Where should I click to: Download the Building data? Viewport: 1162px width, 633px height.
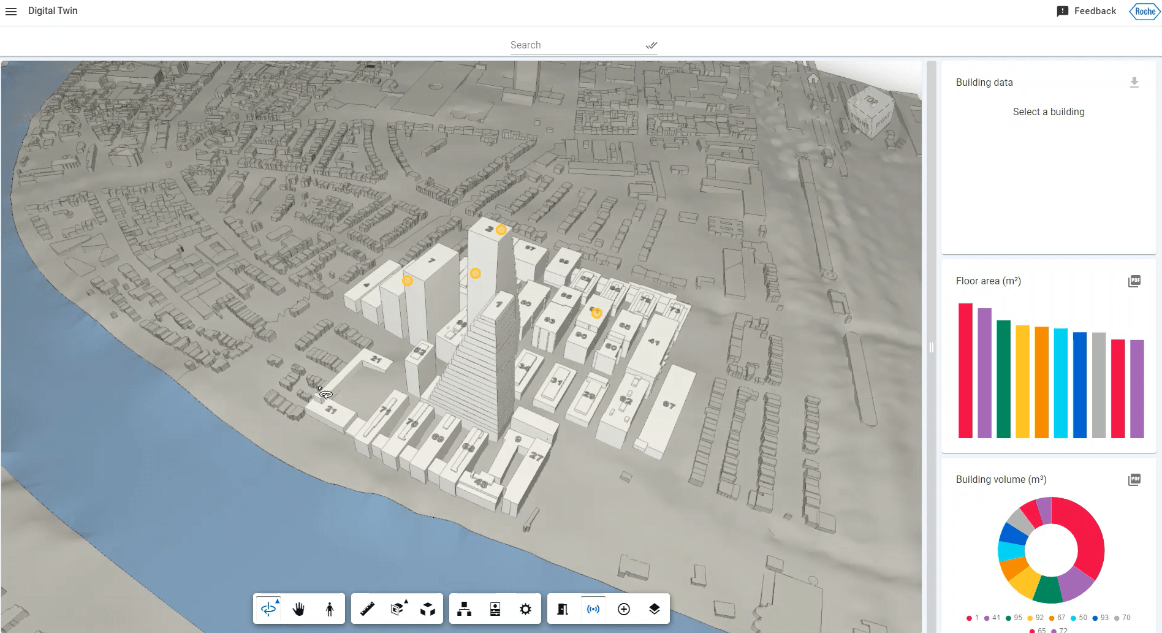1134,83
